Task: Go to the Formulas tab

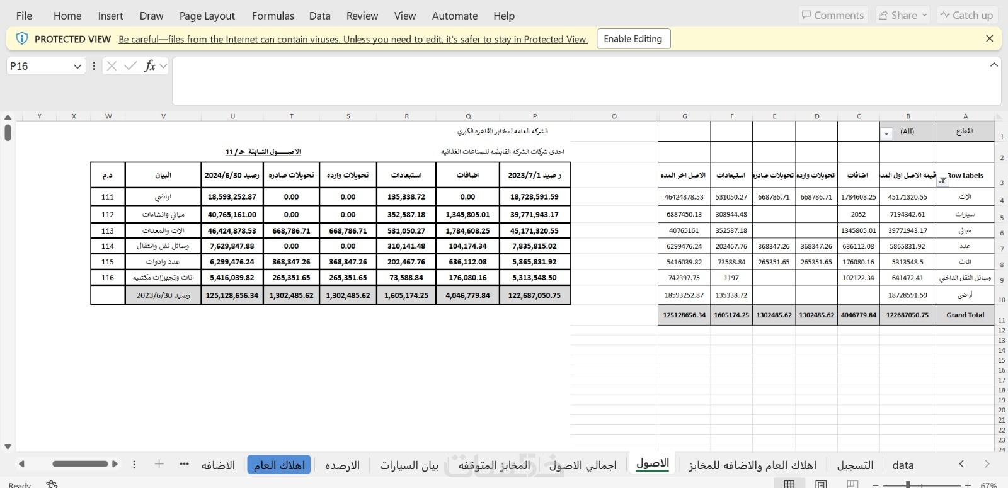Action: coord(273,16)
